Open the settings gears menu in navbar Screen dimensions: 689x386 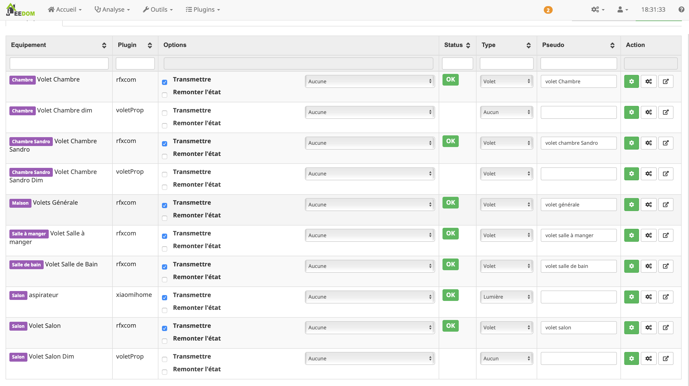coord(598,10)
